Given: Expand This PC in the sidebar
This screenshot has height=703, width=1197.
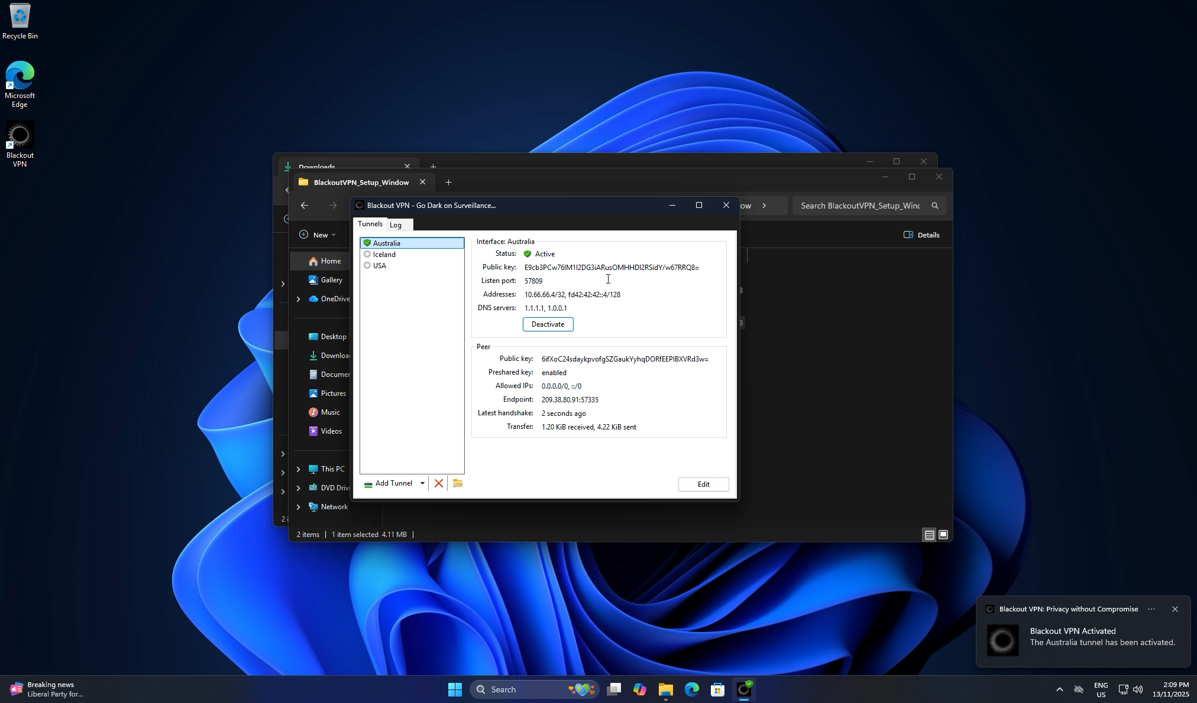Looking at the screenshot, I should point(297,468).
